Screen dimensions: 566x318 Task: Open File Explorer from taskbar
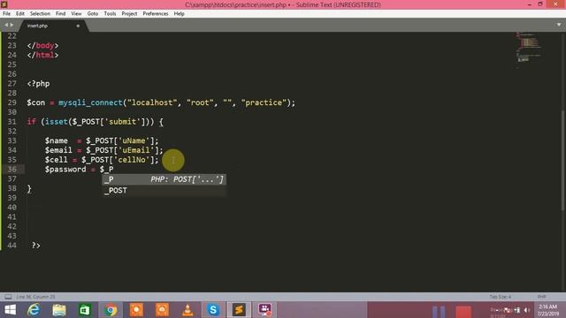point(59,310)
